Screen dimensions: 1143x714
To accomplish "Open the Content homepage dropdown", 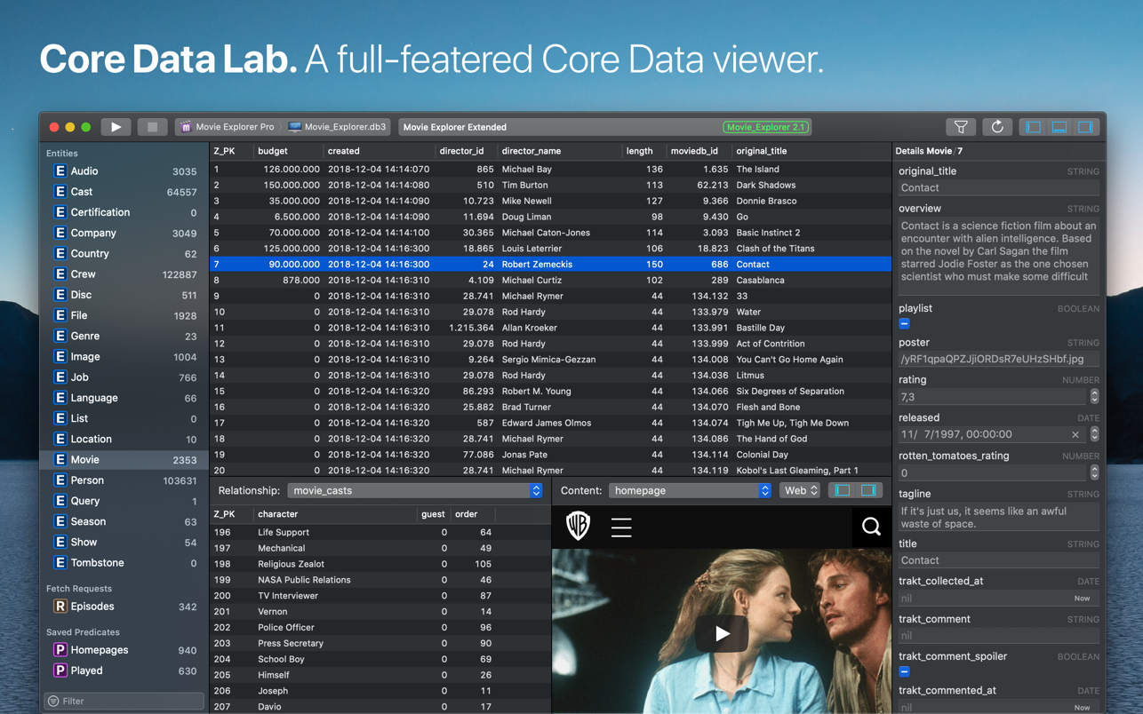I will [x=690, y=490].
